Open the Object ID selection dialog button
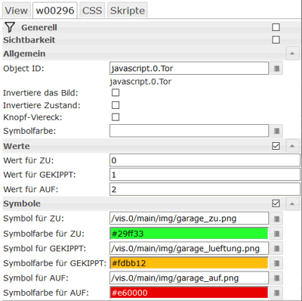The height and width of the screenshot is (301, 302). point(276,68)
